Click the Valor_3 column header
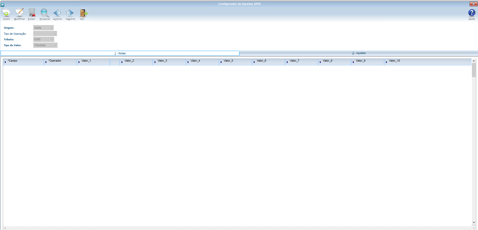The width and height of the screenshot is (478, 230). pyautogui.click(x=169, y=62)
